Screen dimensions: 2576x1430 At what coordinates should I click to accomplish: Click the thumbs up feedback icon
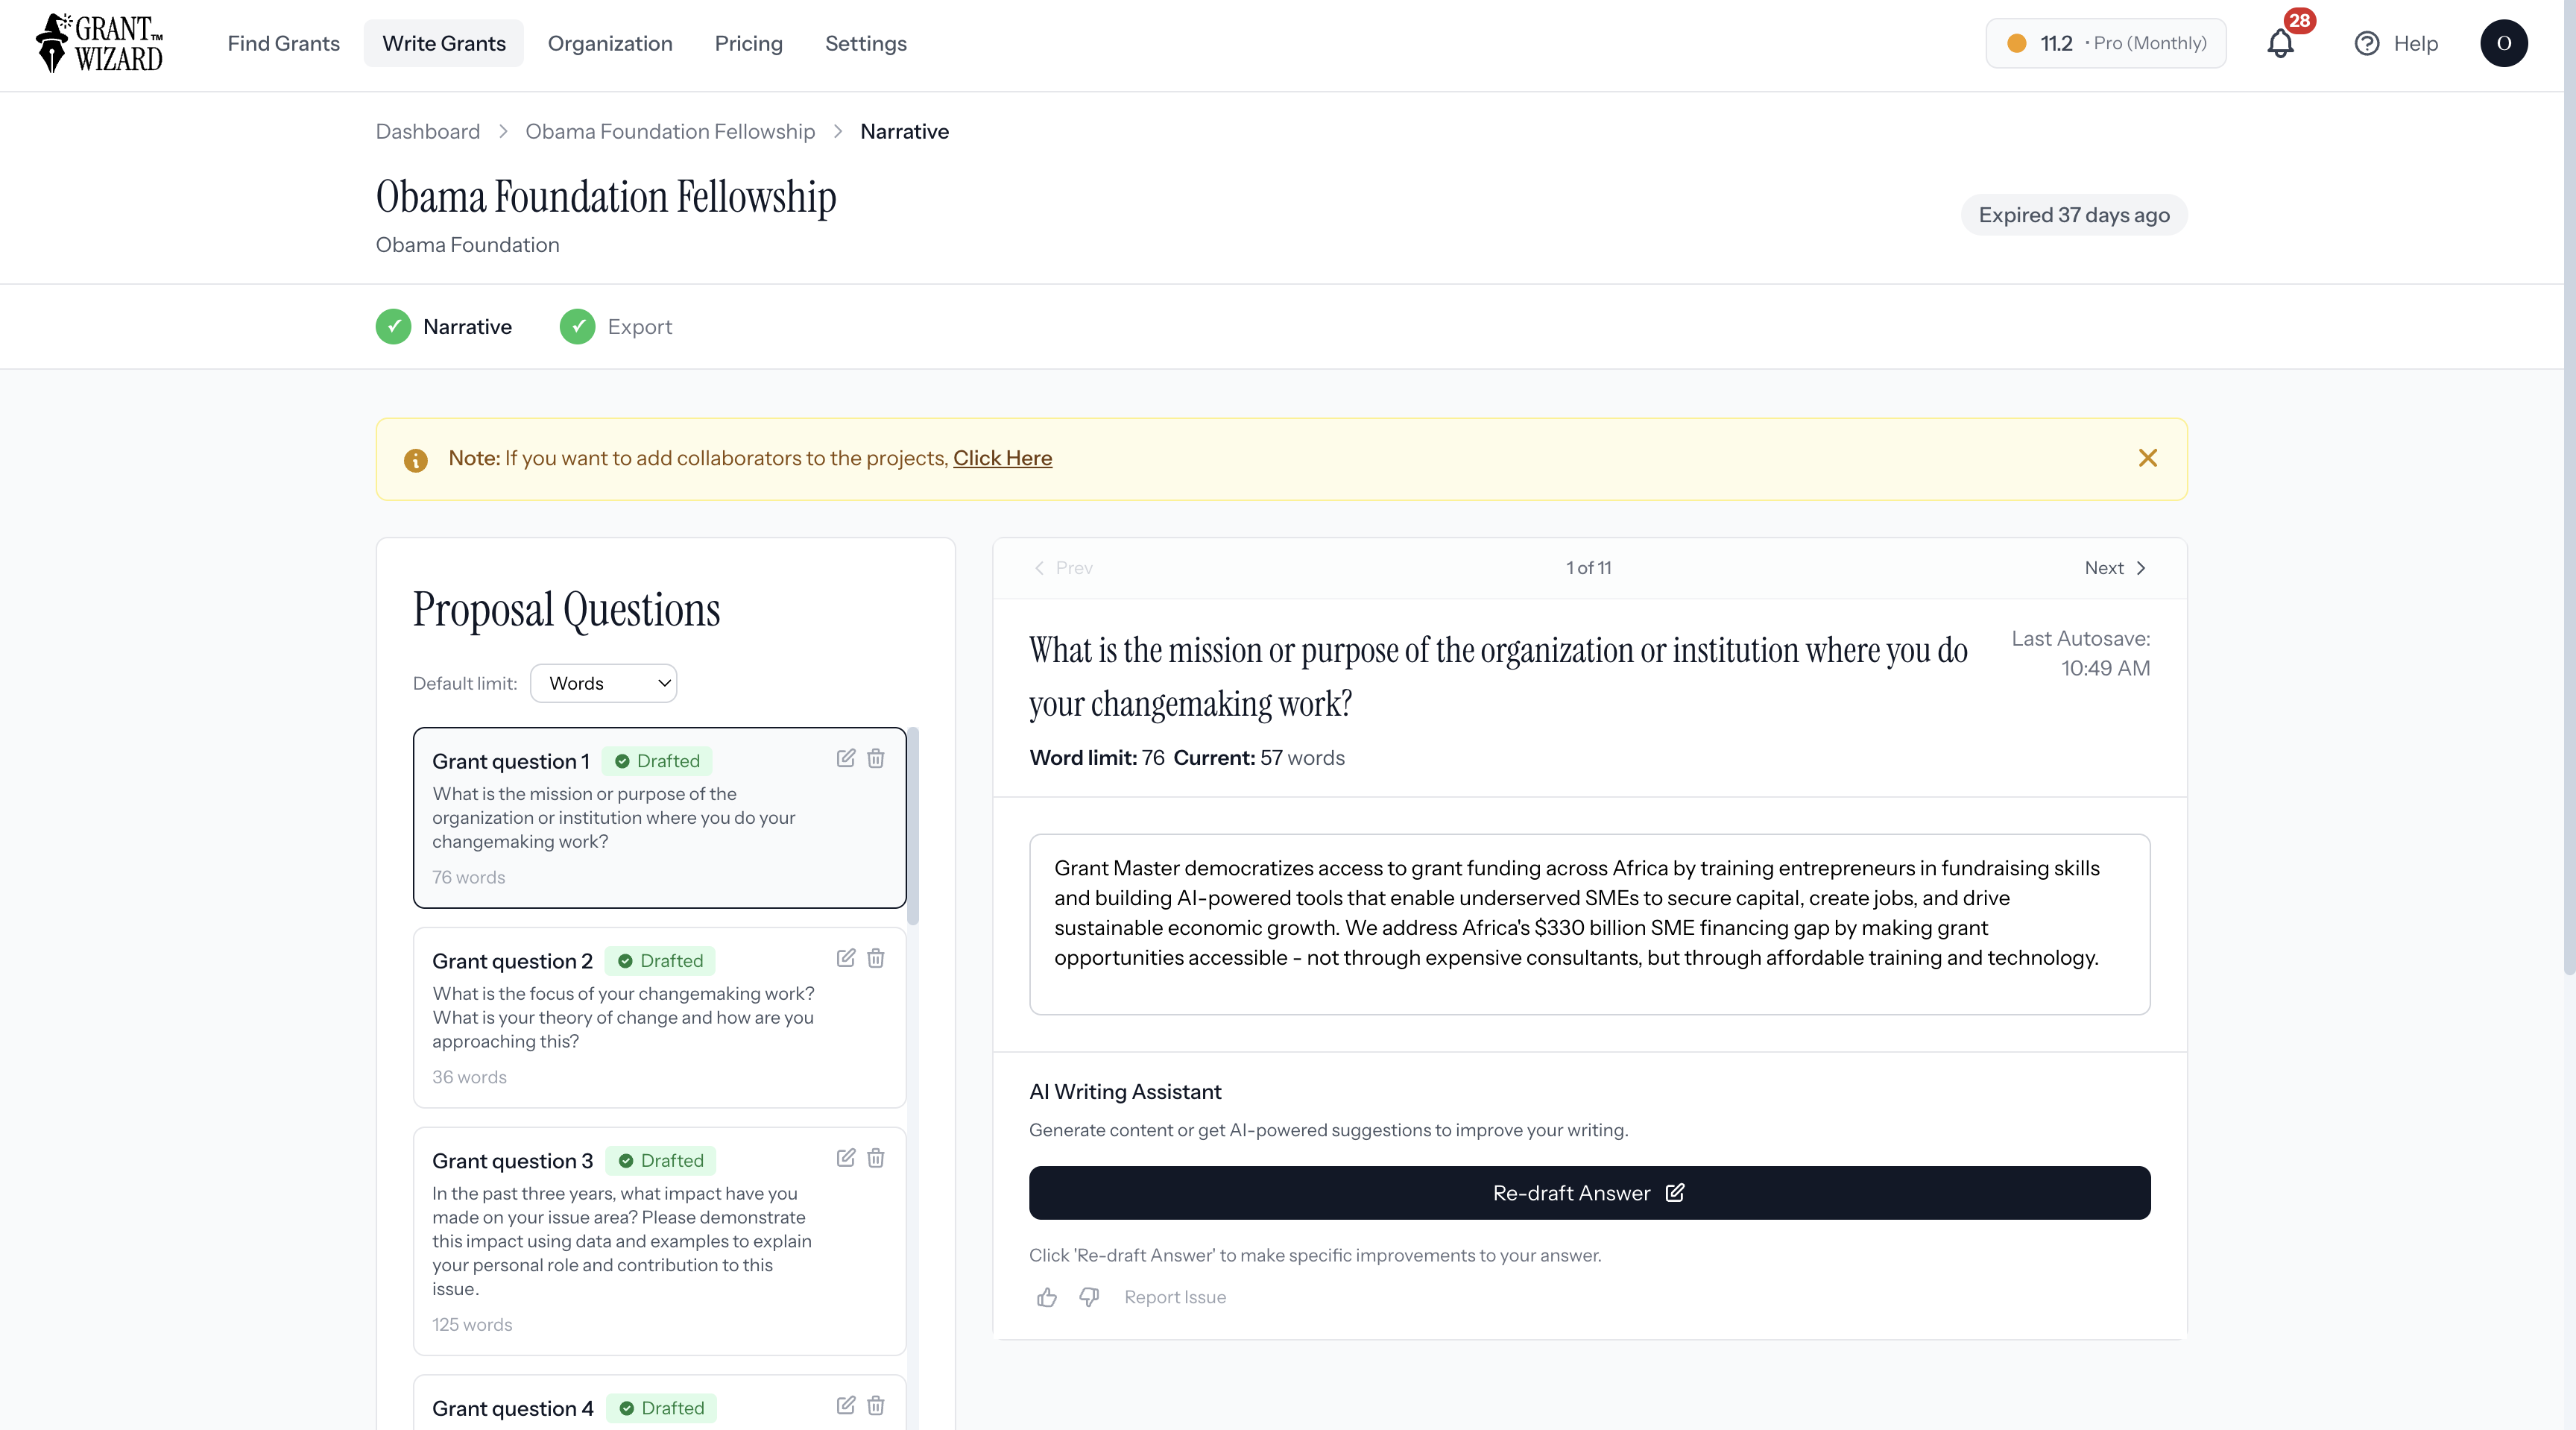[x=1046, y=1297]
